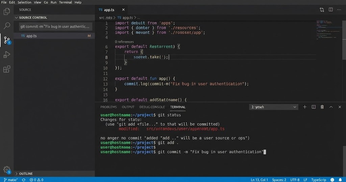Open the Run menu
Viewport: 346px width, 182px height.
pyautogui.click(x=53, y=2)
